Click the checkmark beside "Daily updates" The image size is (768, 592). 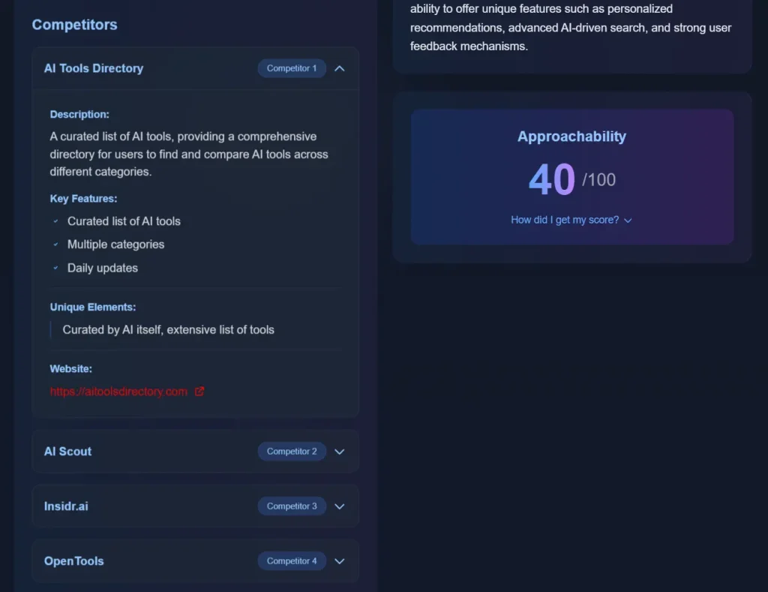tap(55, 268)
